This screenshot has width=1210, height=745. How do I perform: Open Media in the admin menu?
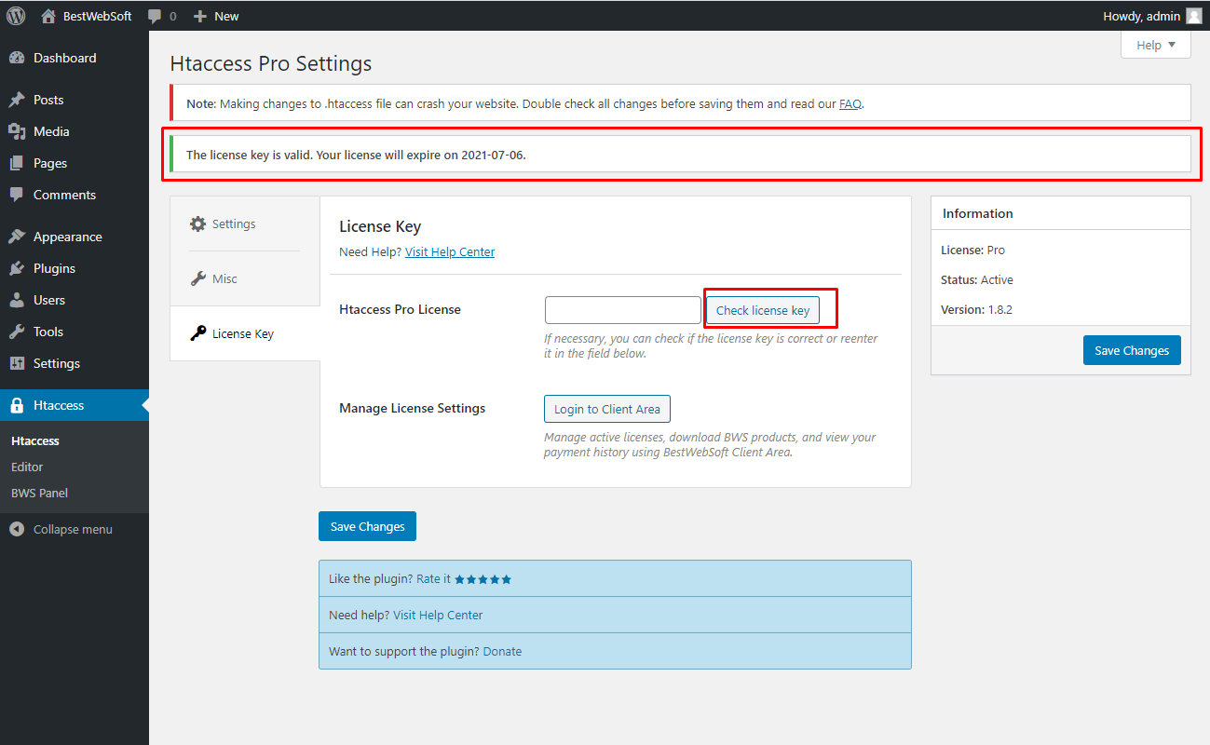coord(75,131)
